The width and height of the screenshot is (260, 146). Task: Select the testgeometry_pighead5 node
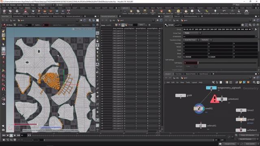point(211,88)
